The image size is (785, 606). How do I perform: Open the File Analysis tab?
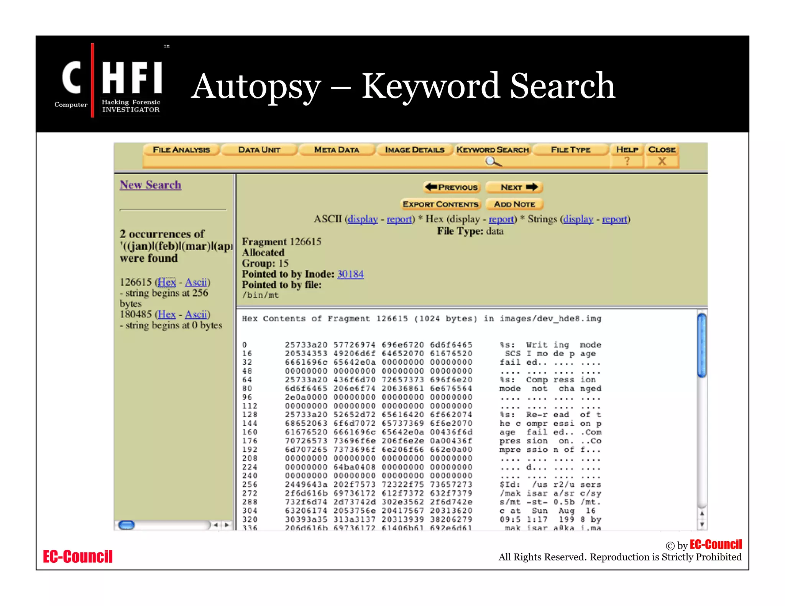pyautogui.click(x=181, y=150)
